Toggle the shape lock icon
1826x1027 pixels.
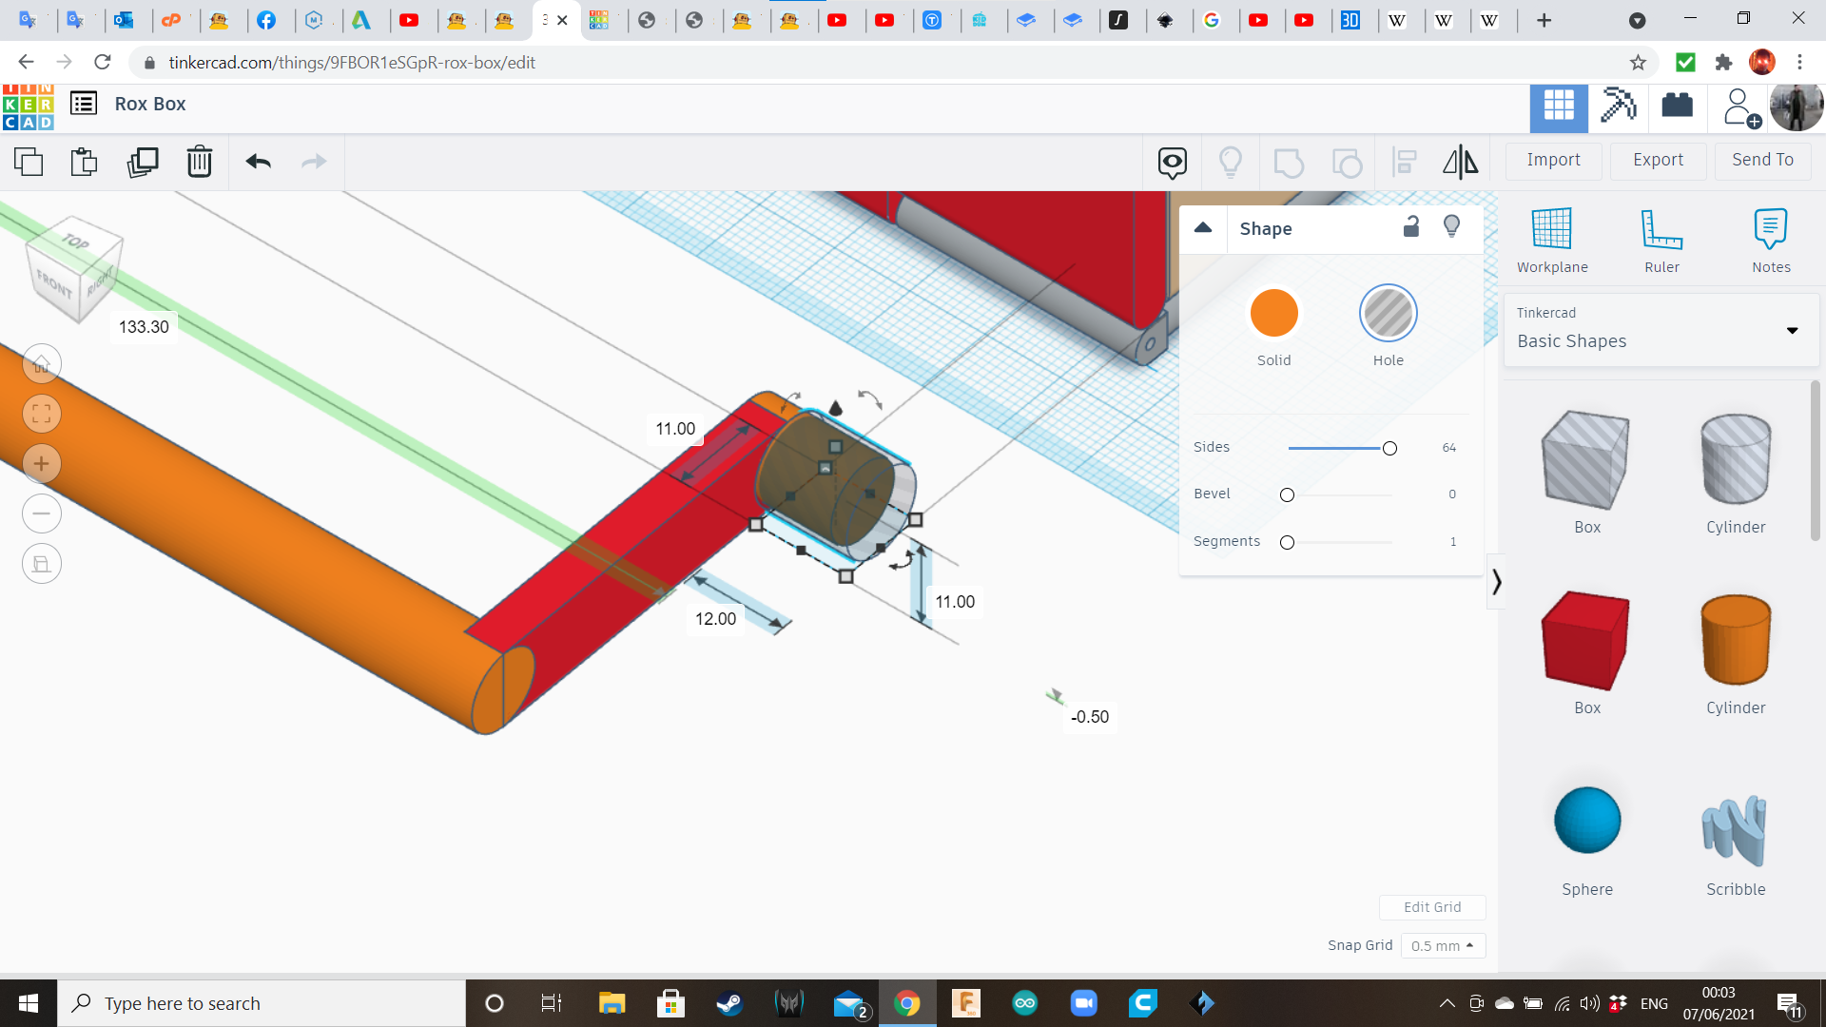1411,226
